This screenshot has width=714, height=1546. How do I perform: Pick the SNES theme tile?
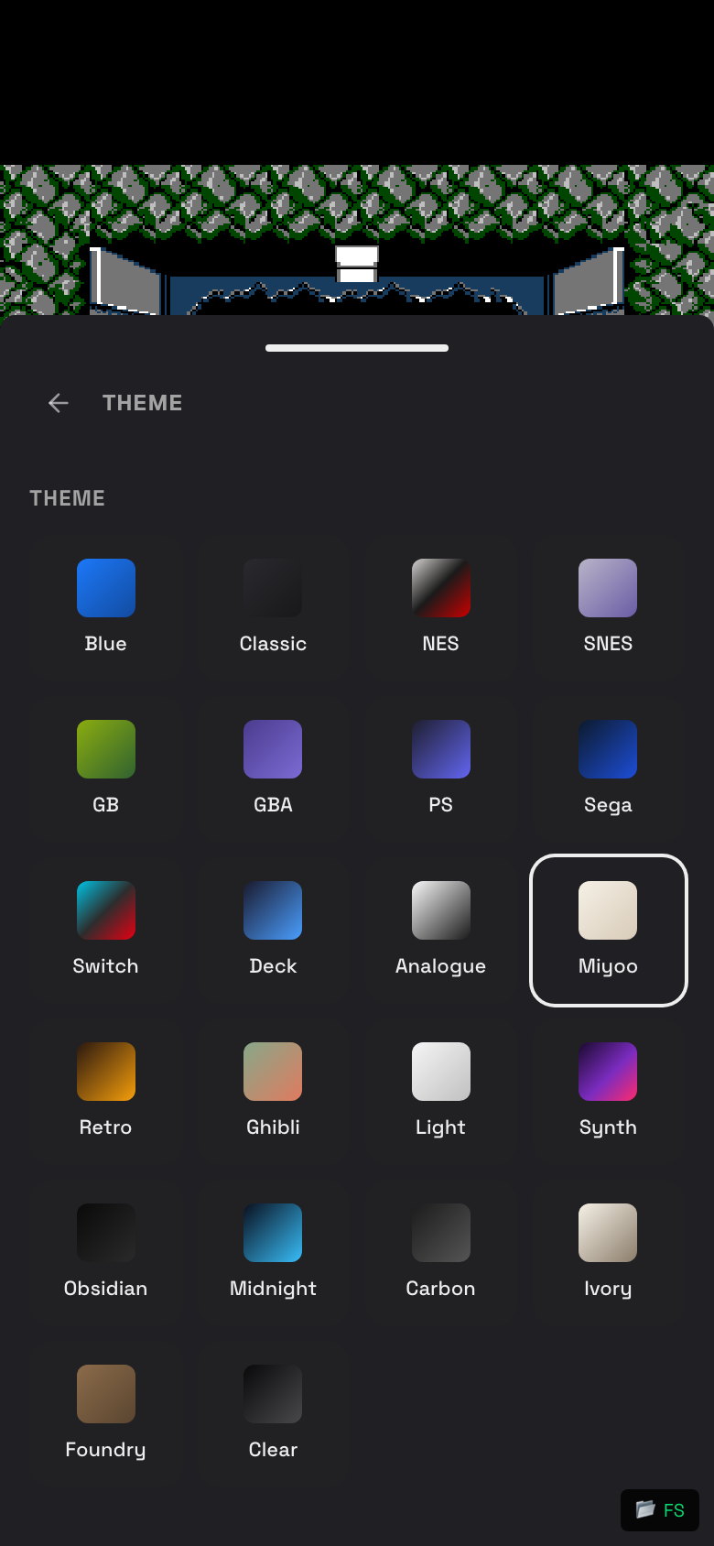coord(608,607)
